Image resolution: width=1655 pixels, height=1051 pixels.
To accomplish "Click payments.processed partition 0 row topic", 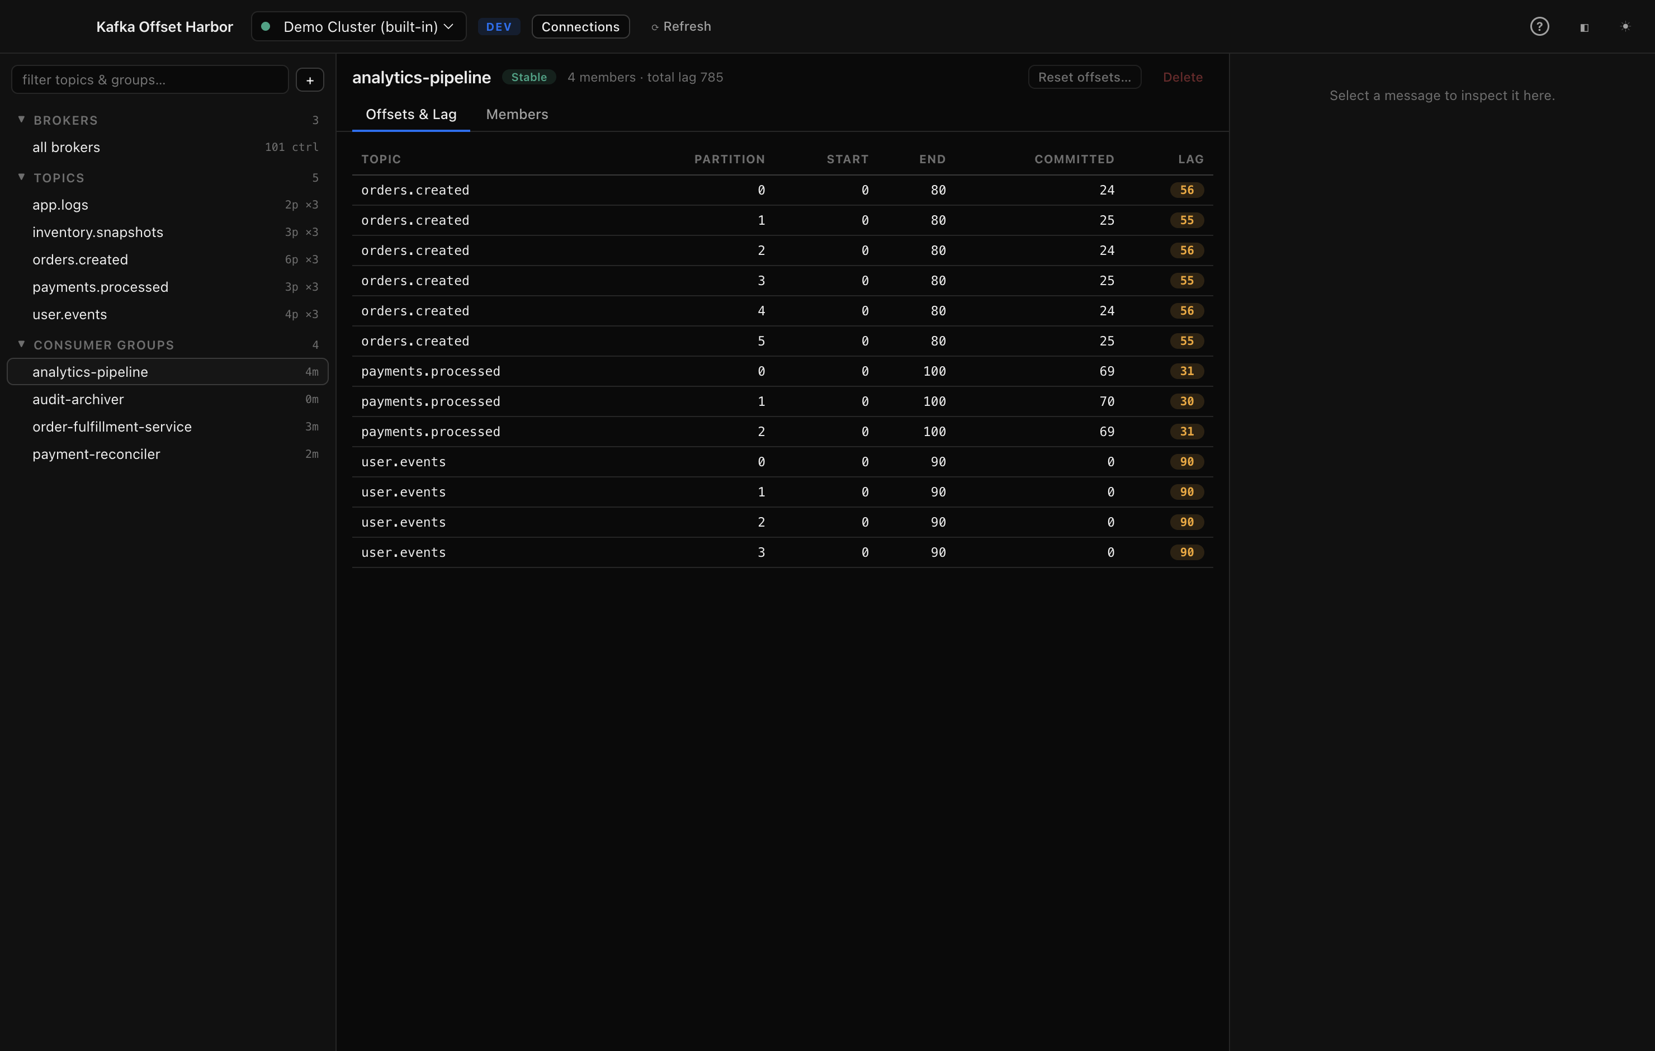I will pyautogui.click(x=431, y=372).
